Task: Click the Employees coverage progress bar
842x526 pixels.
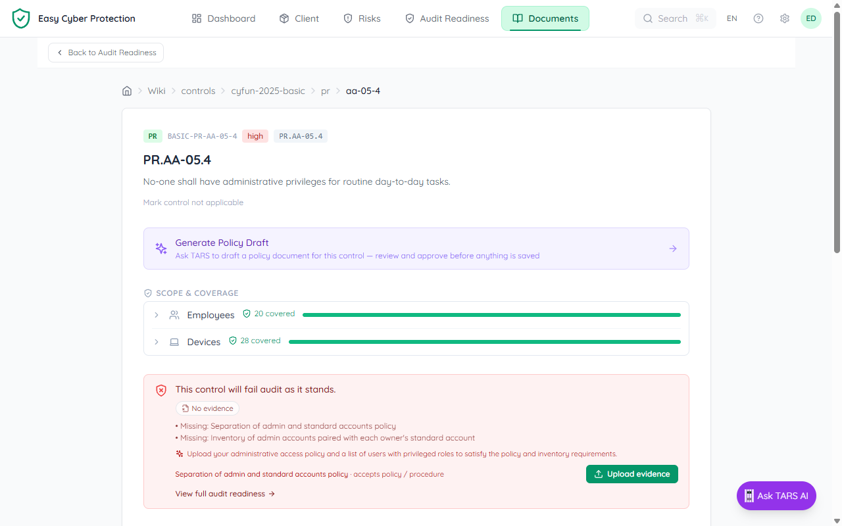Action: point(491,315)
